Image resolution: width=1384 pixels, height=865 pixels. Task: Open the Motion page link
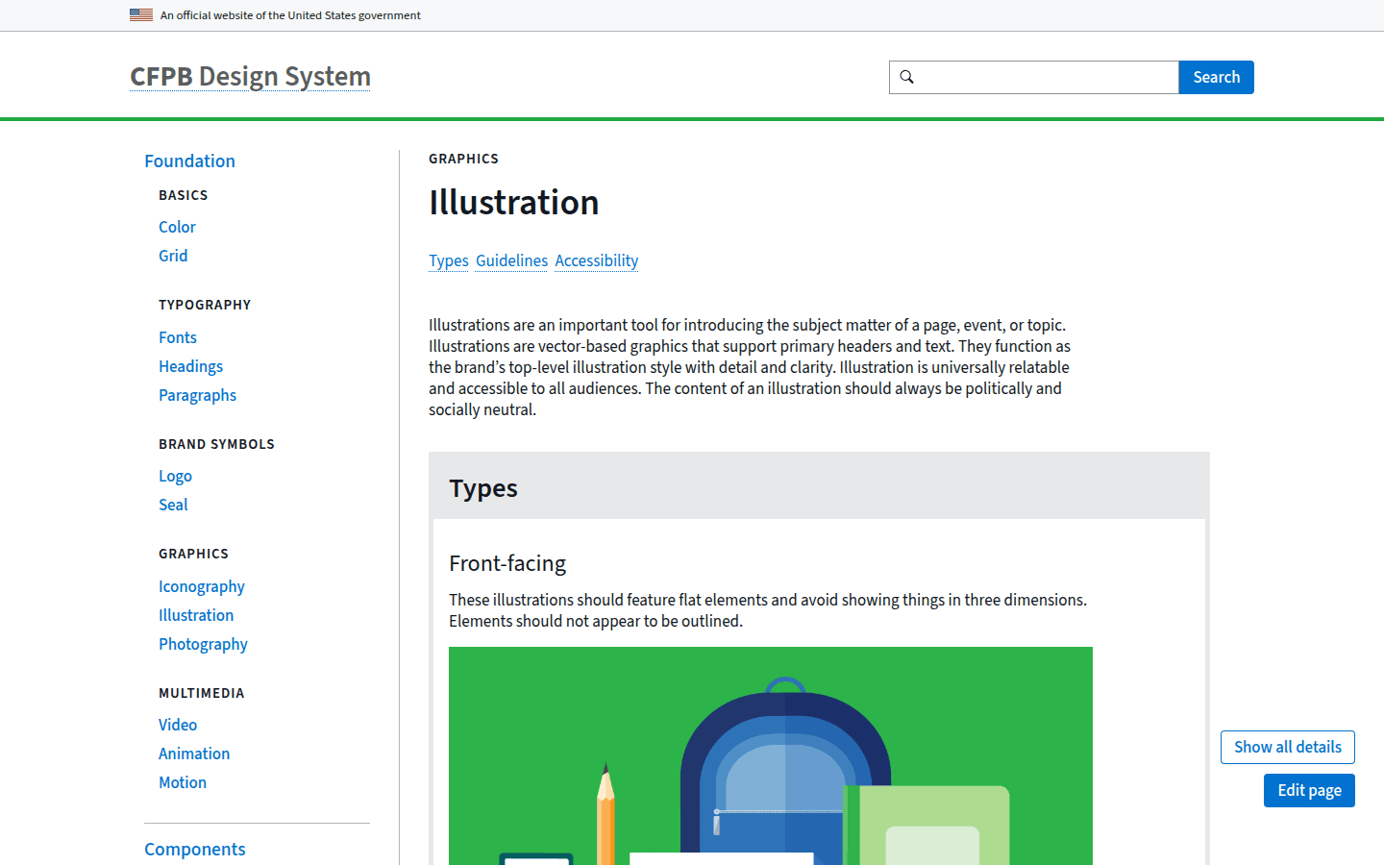(x=183, y=782)
